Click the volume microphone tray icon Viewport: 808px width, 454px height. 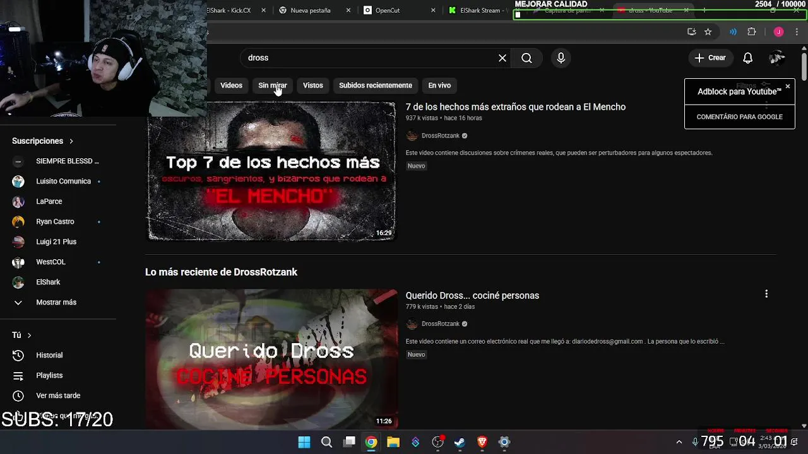[695, 442]
